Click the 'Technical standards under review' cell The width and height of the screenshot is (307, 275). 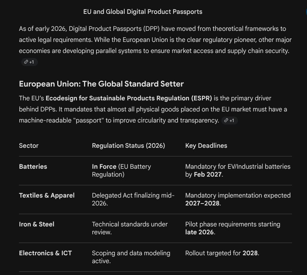129,228
